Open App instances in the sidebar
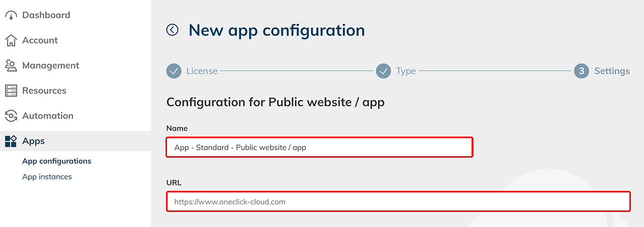Screen dimensions: 644x227 pos(47,177)
